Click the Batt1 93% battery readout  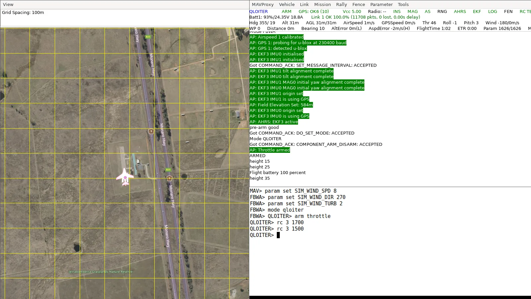[276, 17]
